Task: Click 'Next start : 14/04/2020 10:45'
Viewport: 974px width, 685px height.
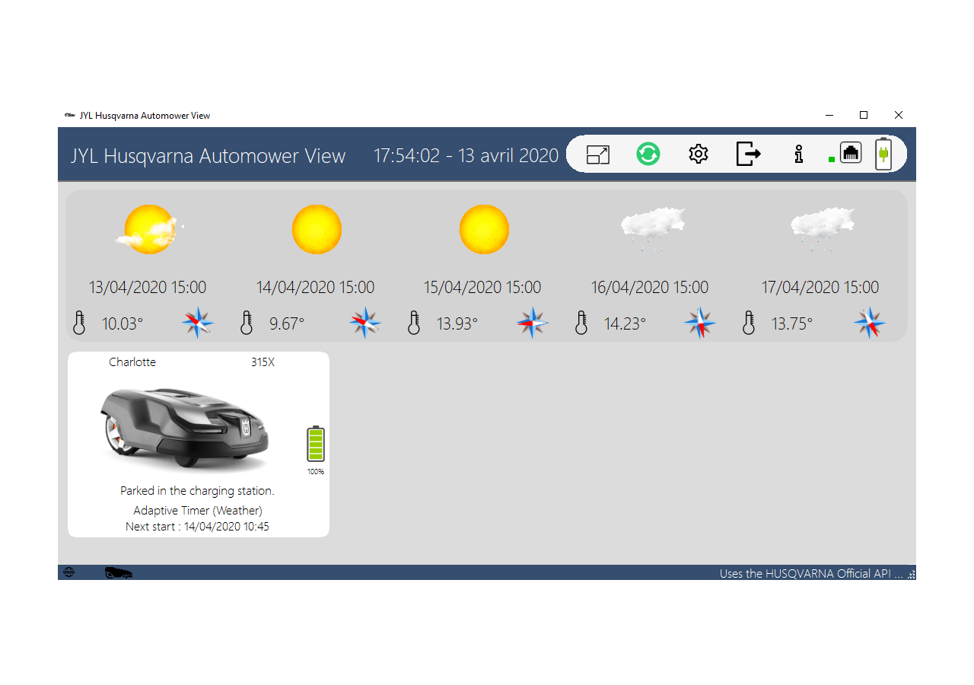Action: tap(197, 527)
